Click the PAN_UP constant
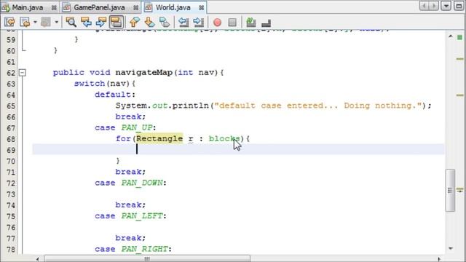The width and height of the screenshot is (466, 262). (x=137, y=128)
